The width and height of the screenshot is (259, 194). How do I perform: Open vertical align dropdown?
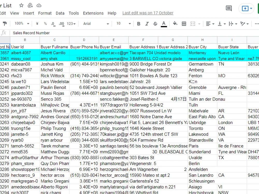tap(222, 24)
